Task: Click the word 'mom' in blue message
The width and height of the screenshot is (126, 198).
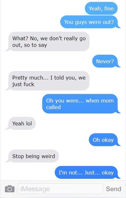Action: [107, 101]
